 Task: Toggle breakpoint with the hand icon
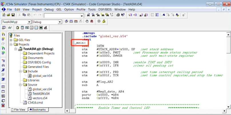(x=87, y=21)
